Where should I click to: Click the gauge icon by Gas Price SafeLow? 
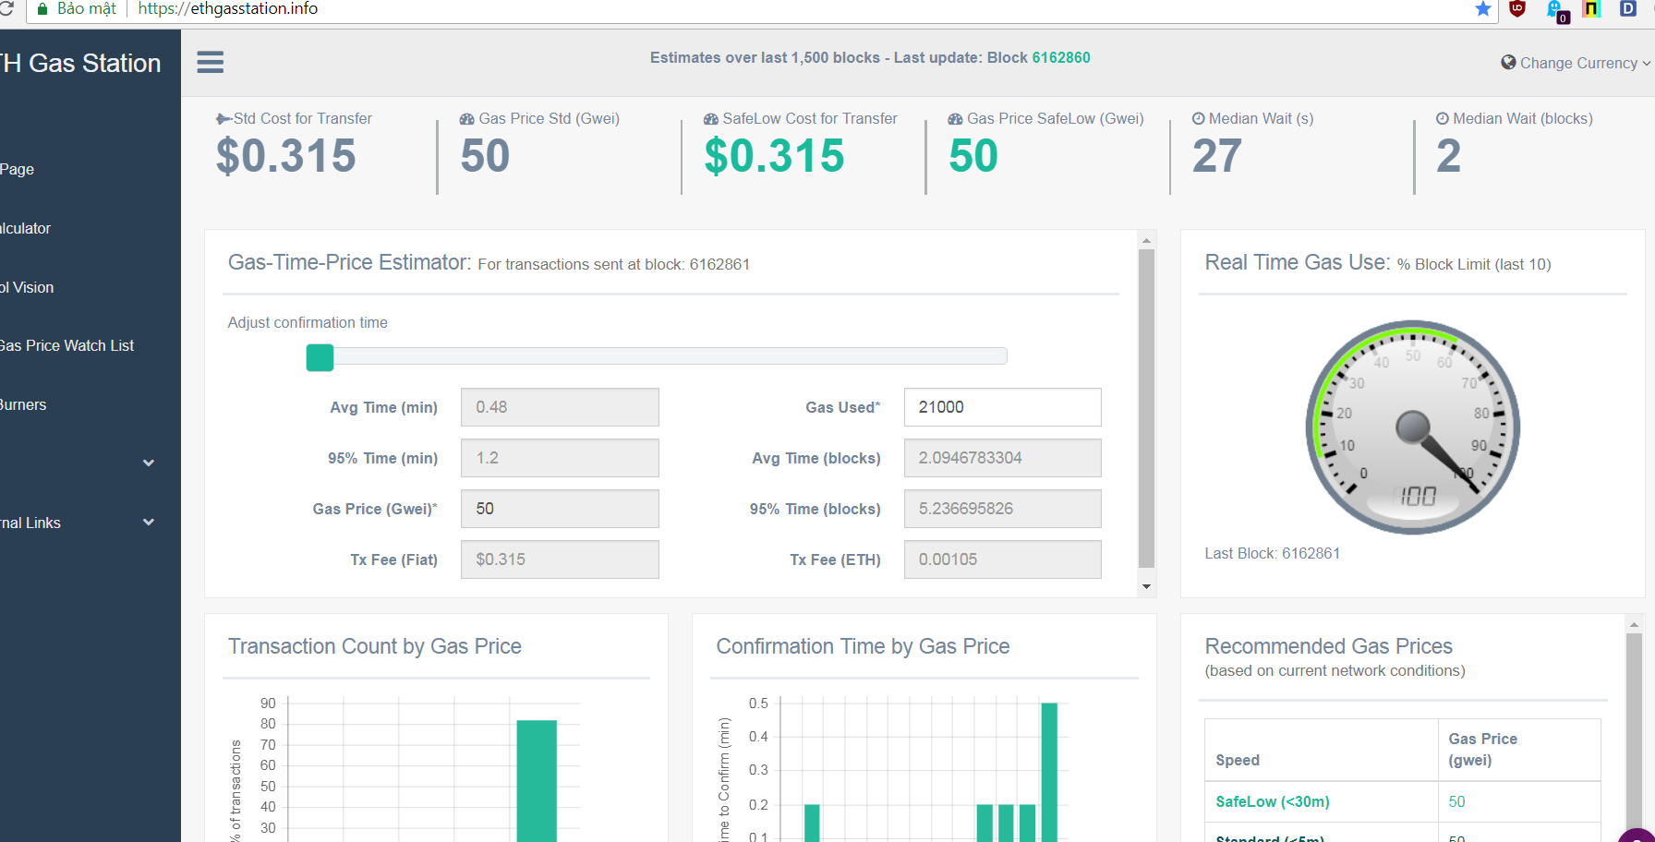click(955, 119)
